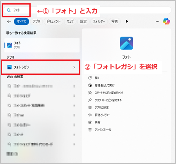Go back with the left arrow

[x=9, y=21]
